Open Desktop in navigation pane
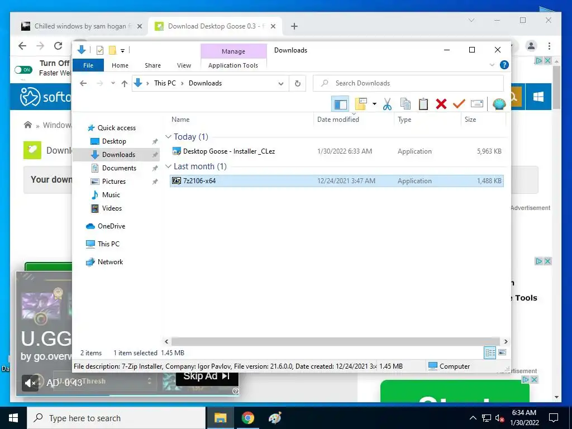 (x=114, y=141)
